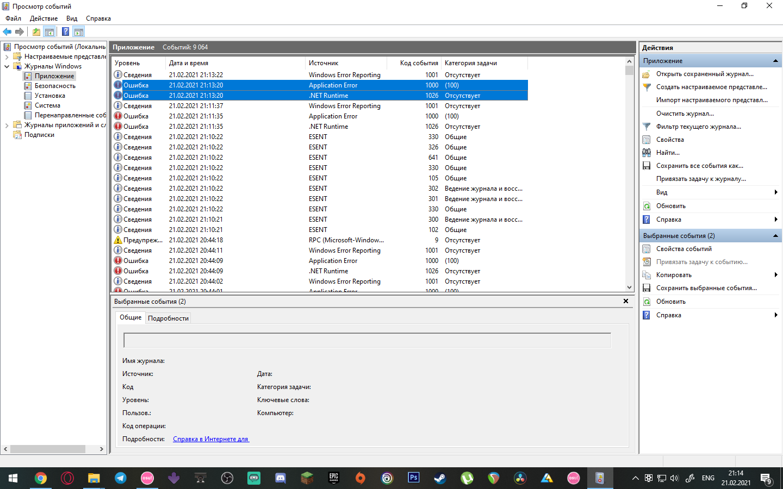This screenshot has height=489, width=783.
Task: Expand the Копировать submenu
Action: click(x=776, y=274)
